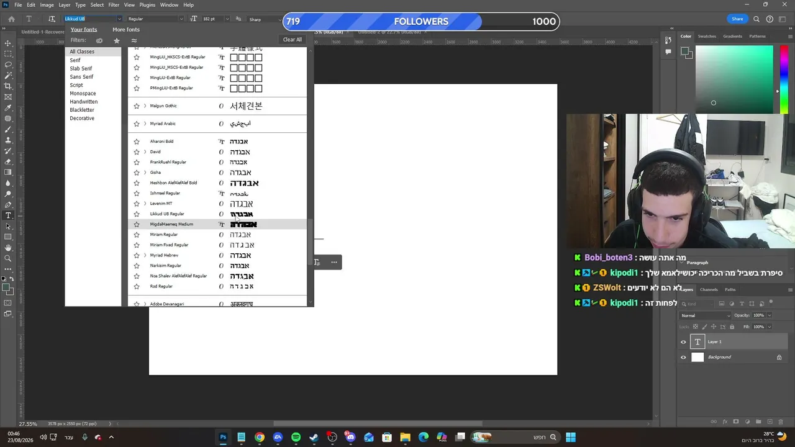Pick a color in the color field
Viewport: 795px width, 447px height.
(734, 81)
